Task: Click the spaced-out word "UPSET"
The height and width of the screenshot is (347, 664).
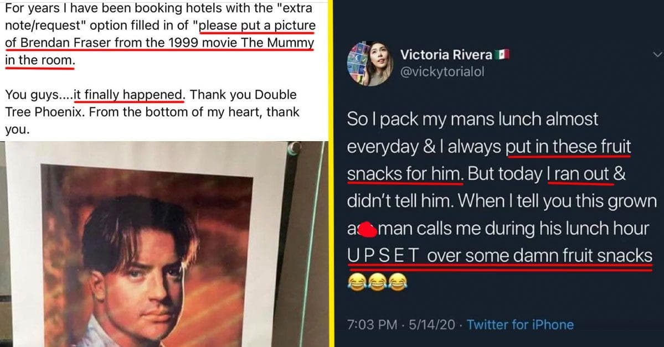Action: pos(385,255)
